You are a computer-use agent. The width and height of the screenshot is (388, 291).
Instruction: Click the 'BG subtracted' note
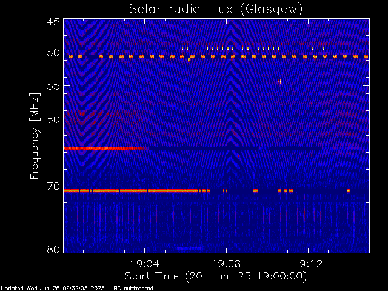[133, 289]
